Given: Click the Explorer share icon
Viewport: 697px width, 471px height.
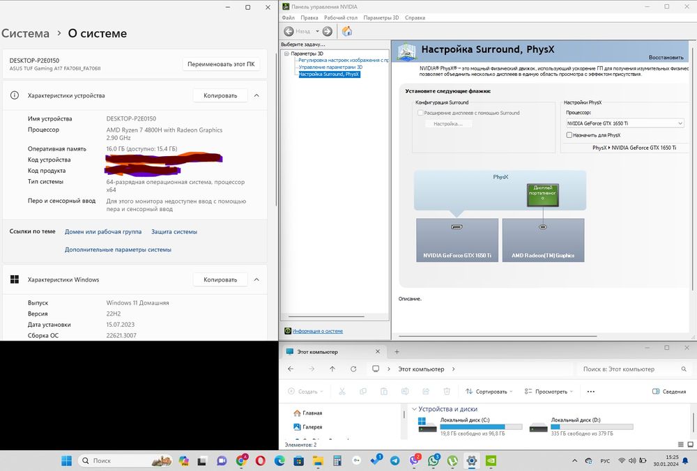Looking at the screenshot, I should click(426, 392).
